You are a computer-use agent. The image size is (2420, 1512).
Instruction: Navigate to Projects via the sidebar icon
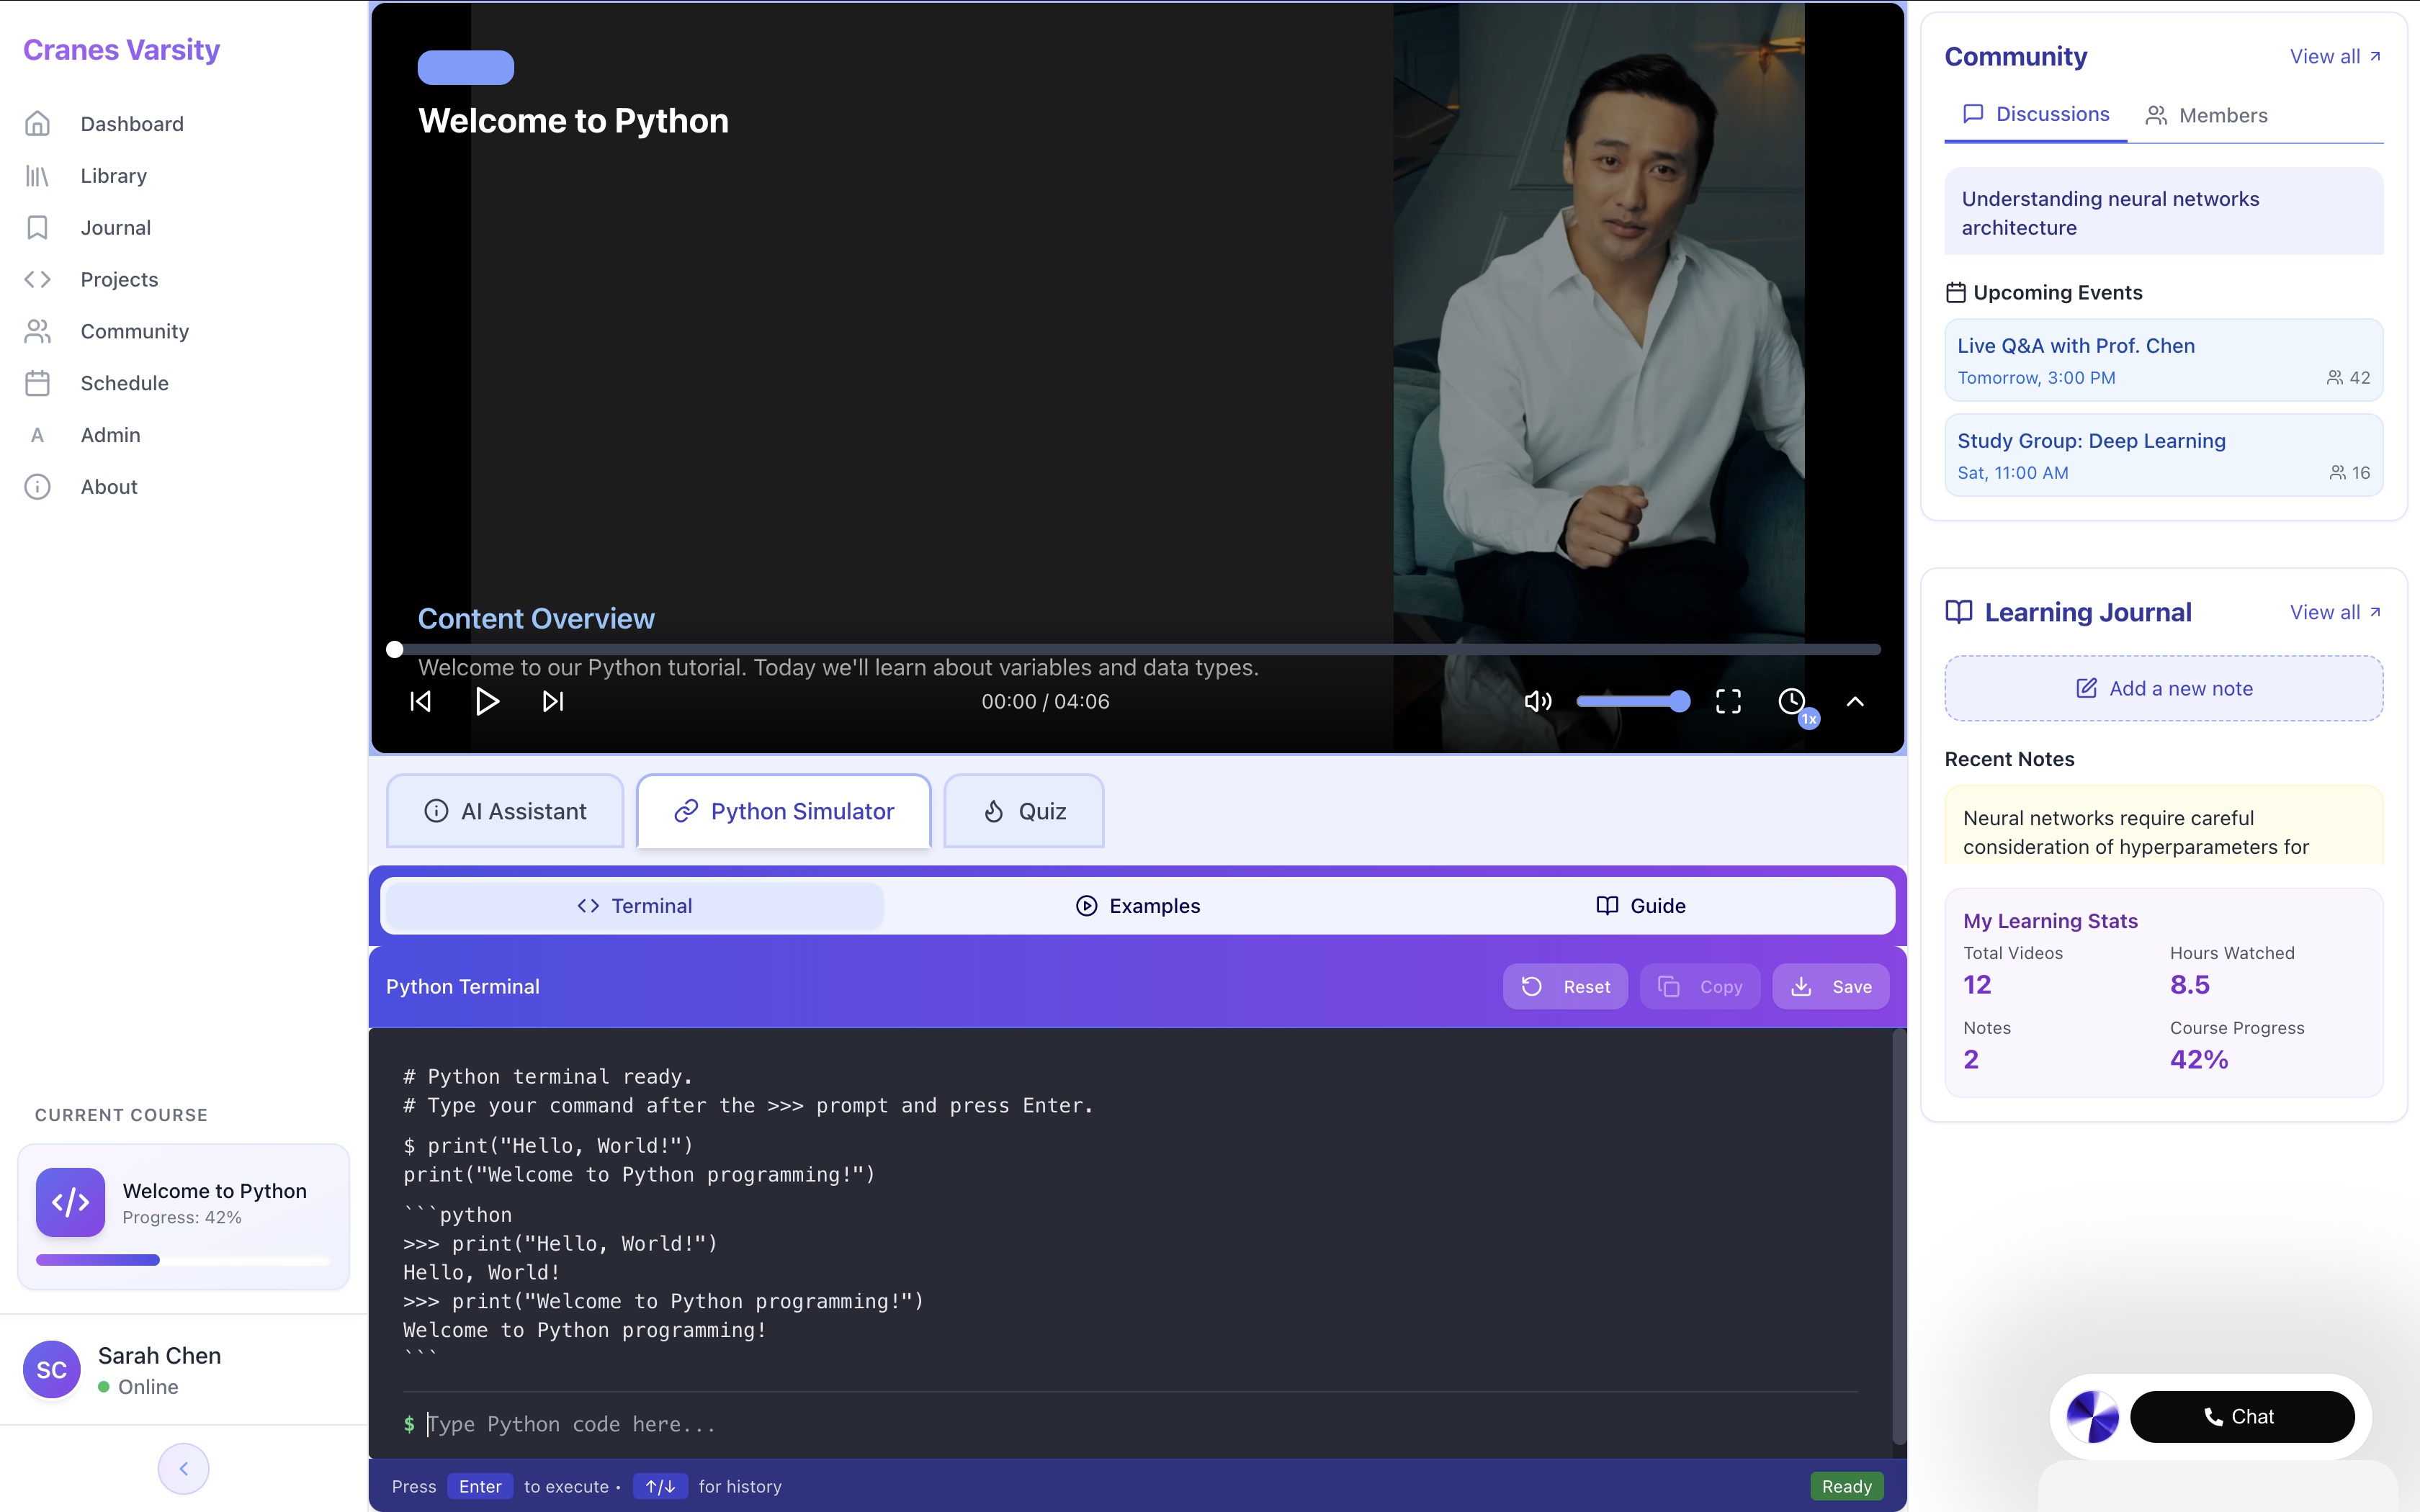tap(37, 280)
